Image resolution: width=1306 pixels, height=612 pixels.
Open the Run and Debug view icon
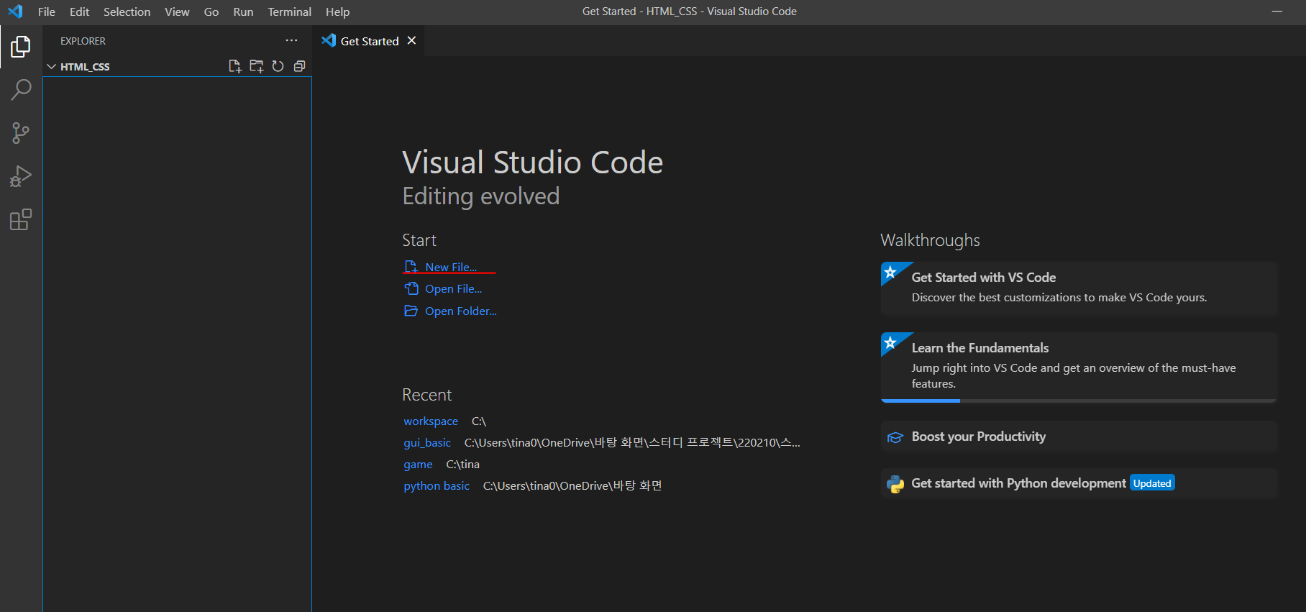21,176
